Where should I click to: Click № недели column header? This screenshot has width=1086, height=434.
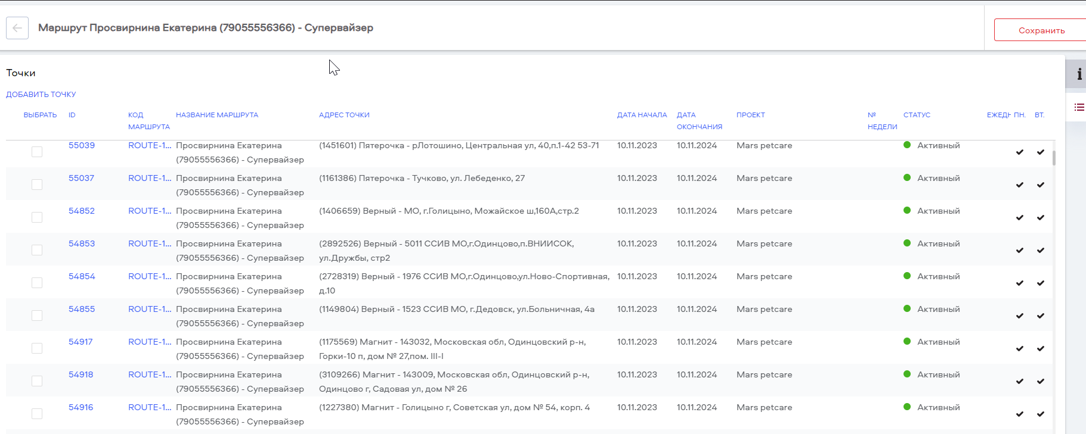pyautogui.click(x=882, y=121)
